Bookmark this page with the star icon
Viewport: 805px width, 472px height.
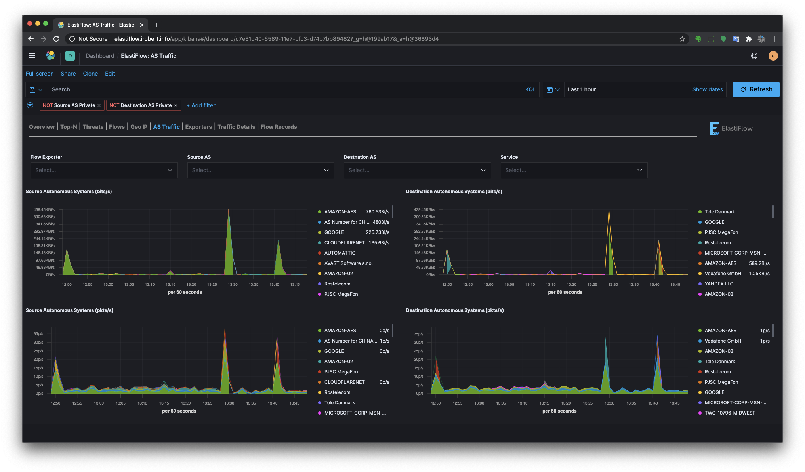(x=682, y=39)
